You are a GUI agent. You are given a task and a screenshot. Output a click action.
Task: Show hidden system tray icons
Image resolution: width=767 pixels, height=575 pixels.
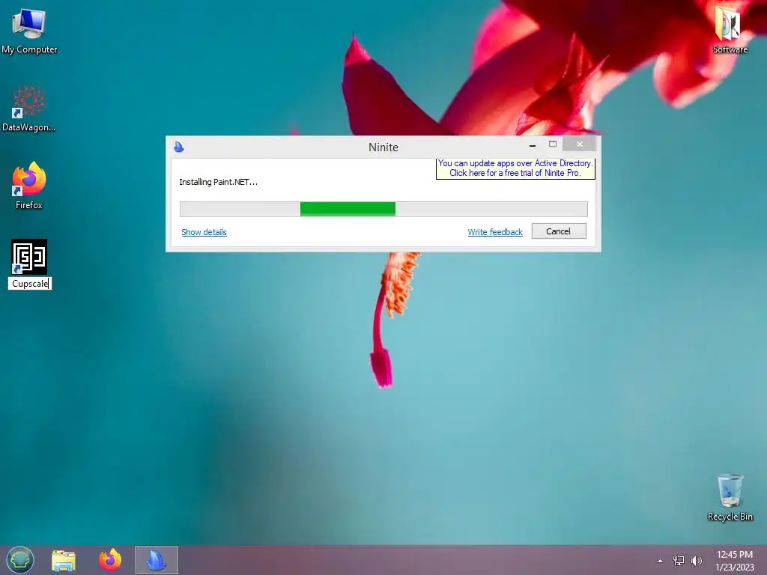tap(661, 561)
